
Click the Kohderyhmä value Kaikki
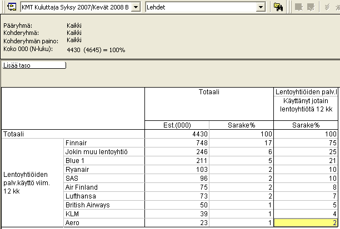[74, 33]
